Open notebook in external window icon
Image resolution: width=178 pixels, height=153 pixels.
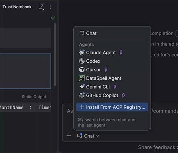[42, 7]
